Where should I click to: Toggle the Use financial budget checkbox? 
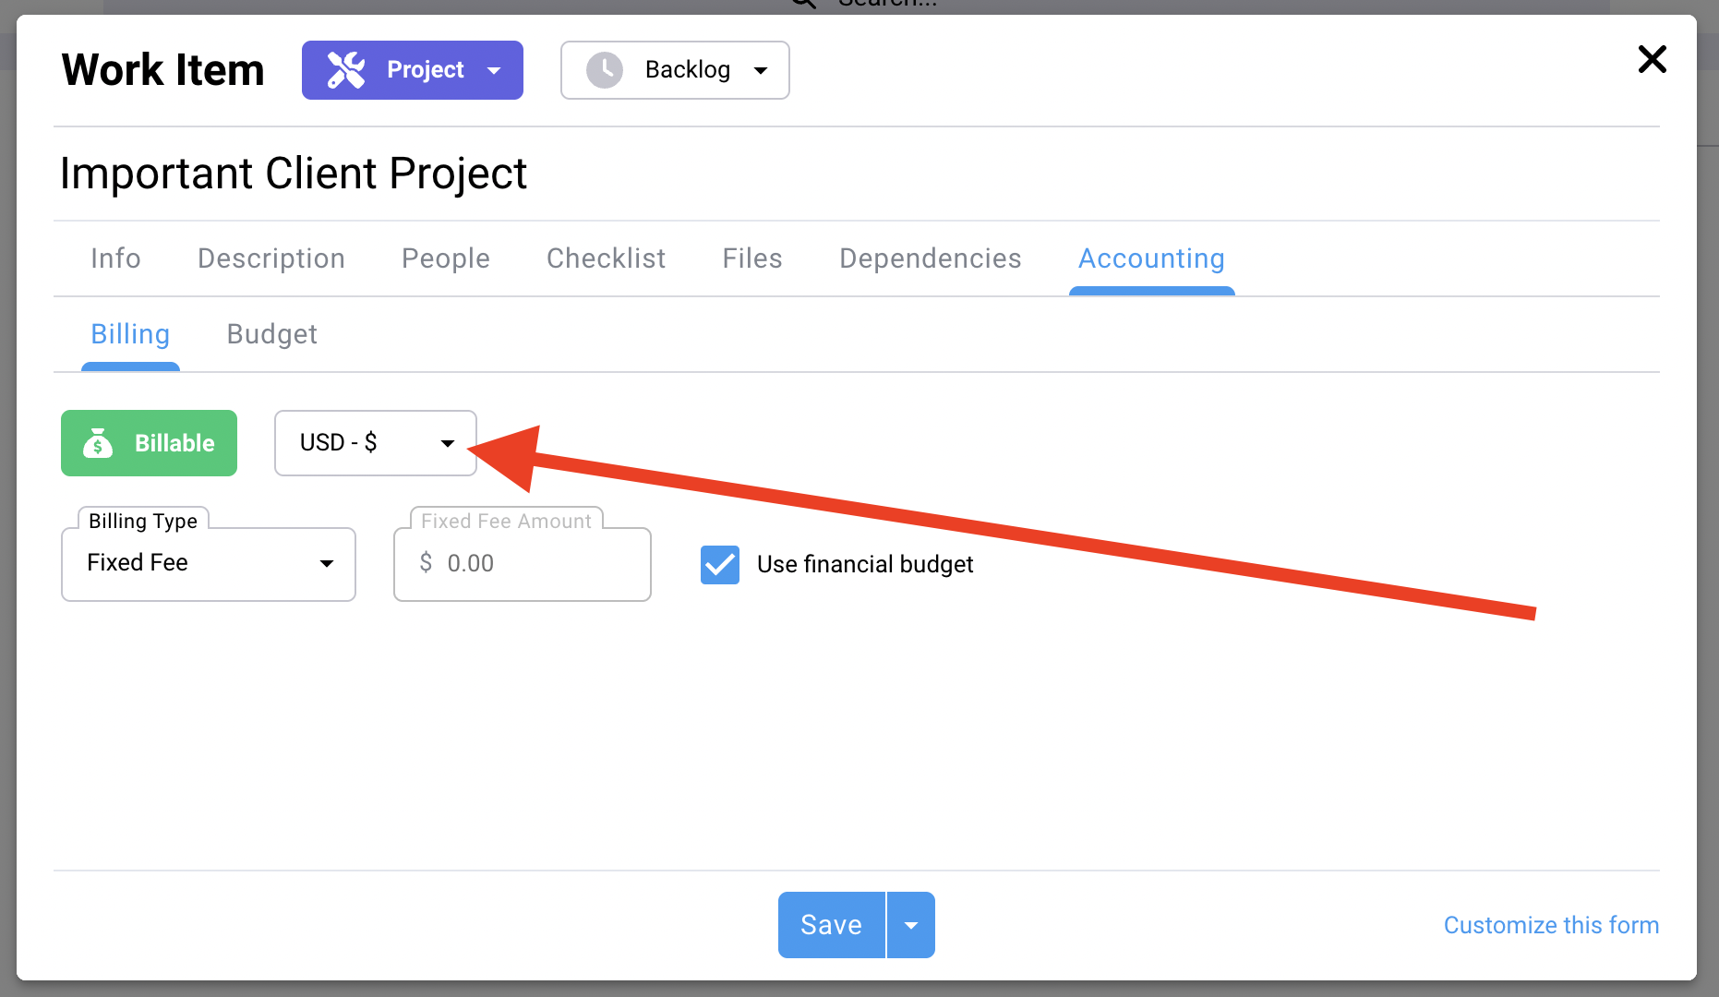(x=720, y=564)
